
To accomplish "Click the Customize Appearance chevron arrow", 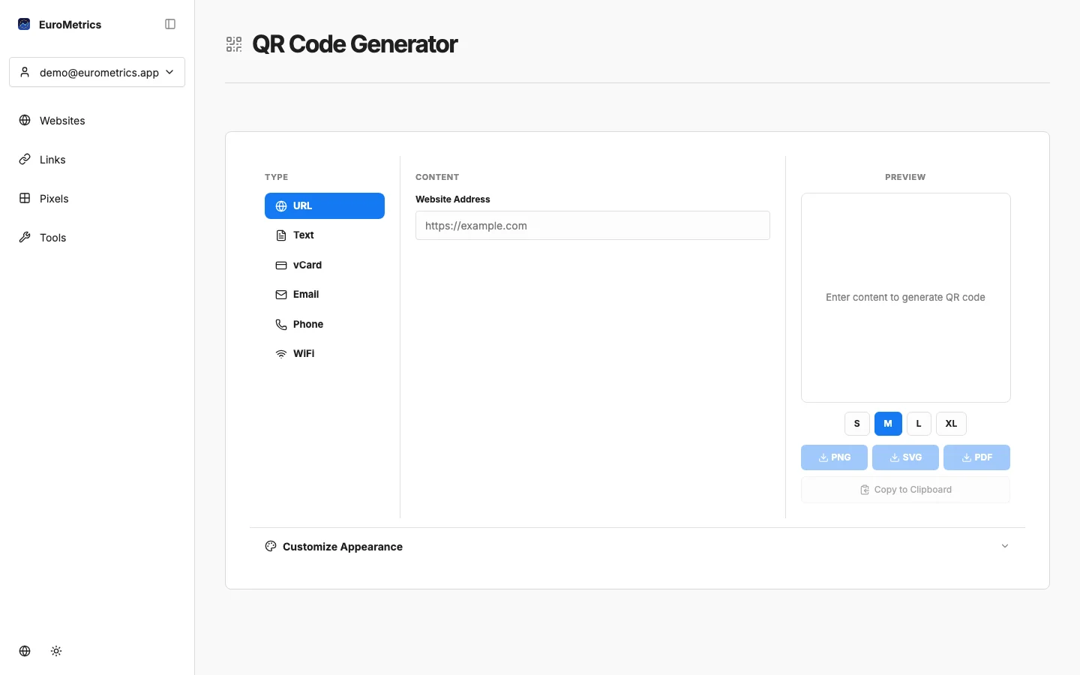I will pyautogui.click(x=1005, y=546).
